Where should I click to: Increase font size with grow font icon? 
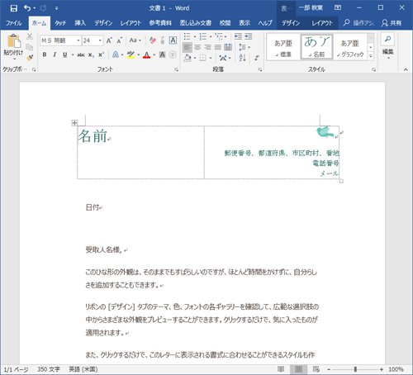tap(109, 40)
